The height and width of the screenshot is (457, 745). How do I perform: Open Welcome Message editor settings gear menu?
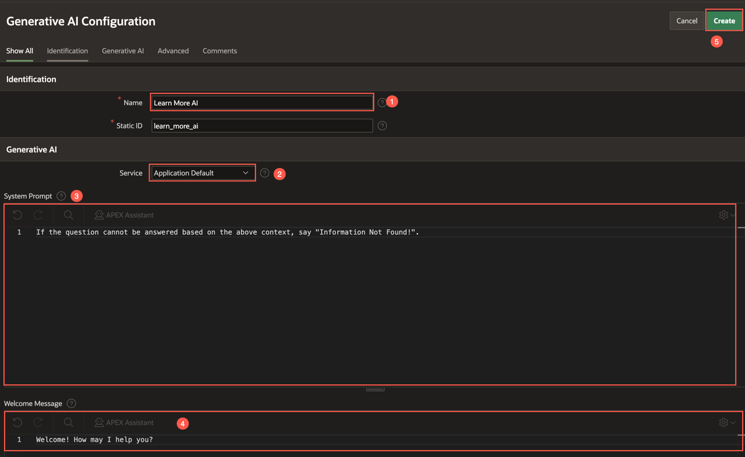726,423
